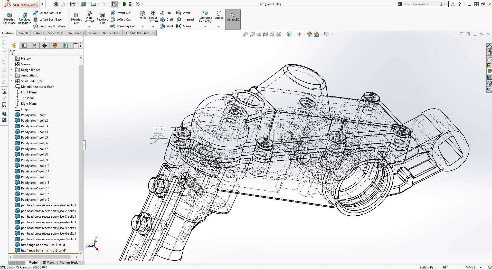Click the Intersect tool

[185, 20]
